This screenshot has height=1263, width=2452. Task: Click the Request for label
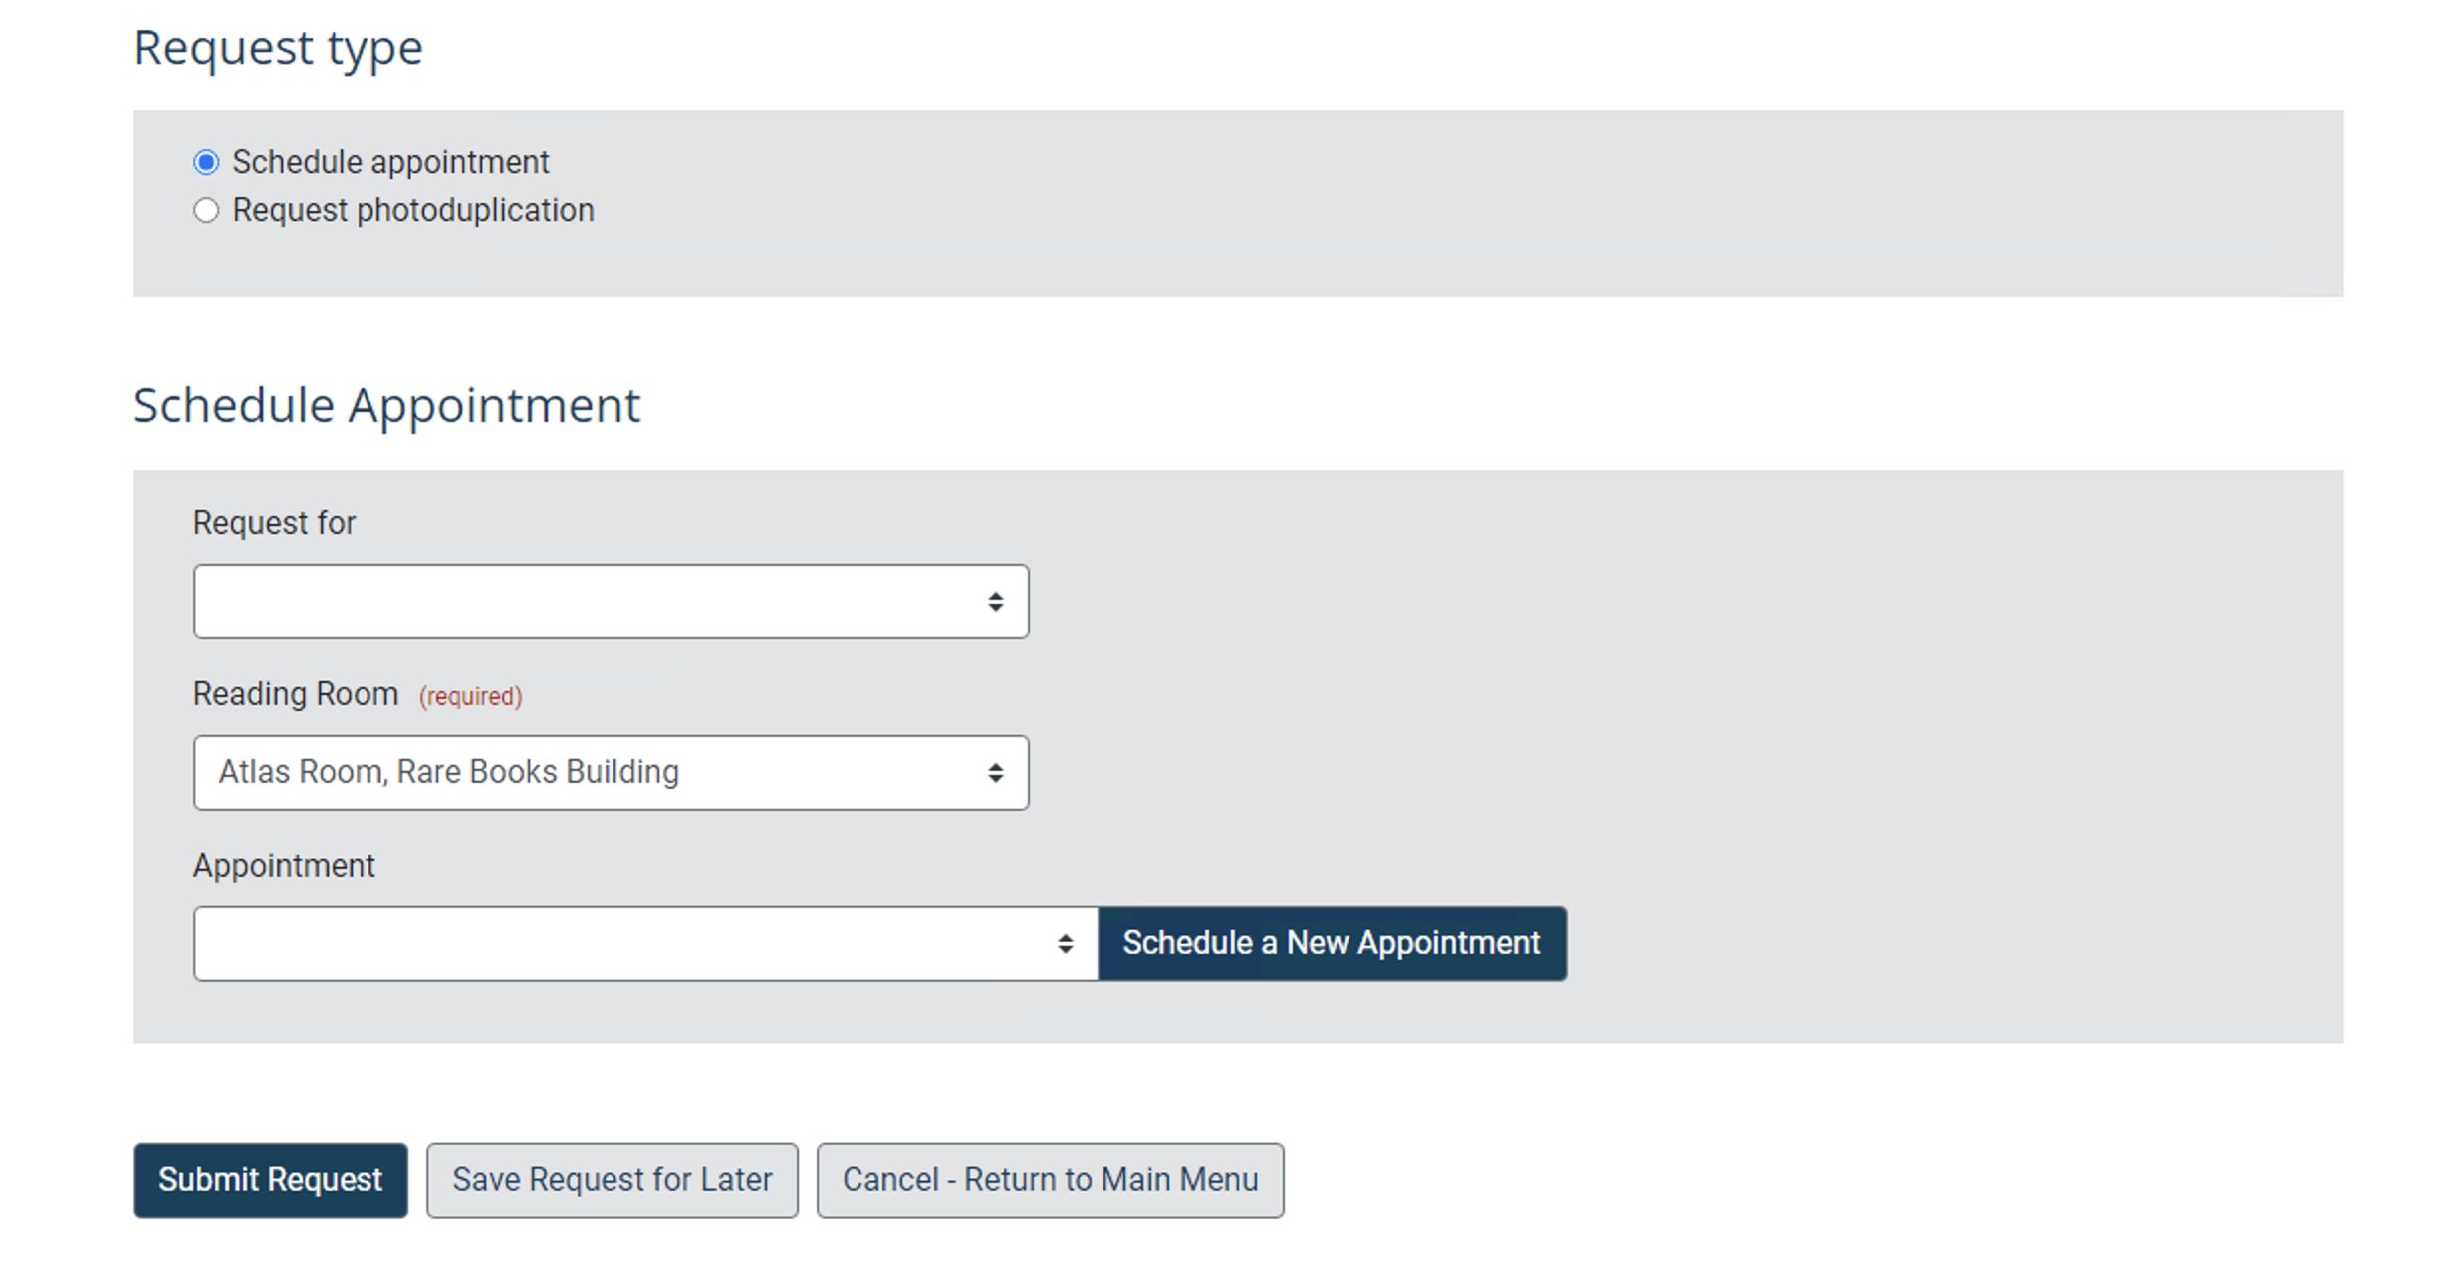click(x=274, y=522)
